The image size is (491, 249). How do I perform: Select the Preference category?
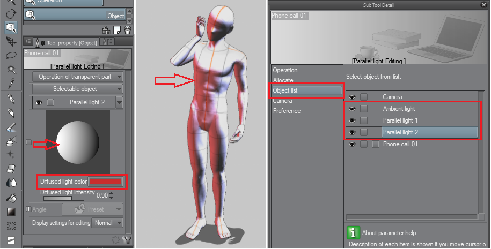coord(287,111)
